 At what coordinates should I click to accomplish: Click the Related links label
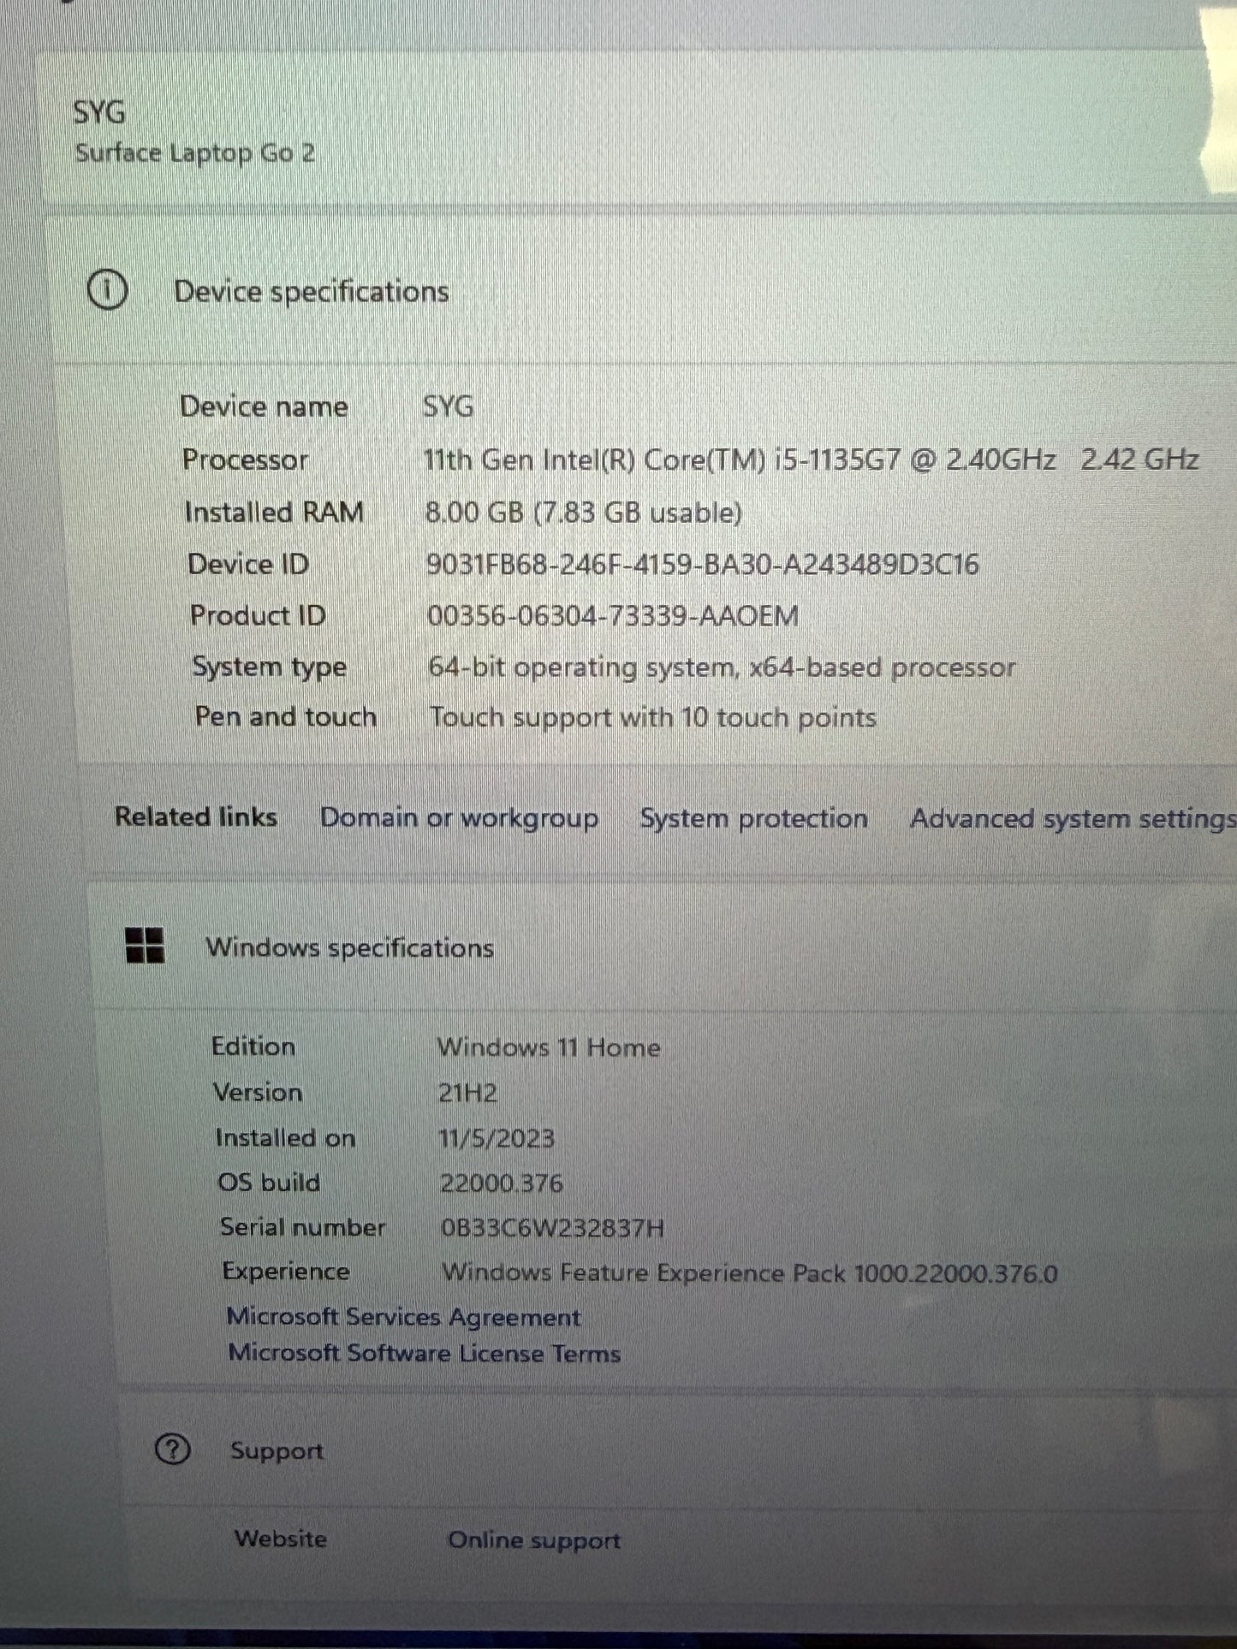196,816
